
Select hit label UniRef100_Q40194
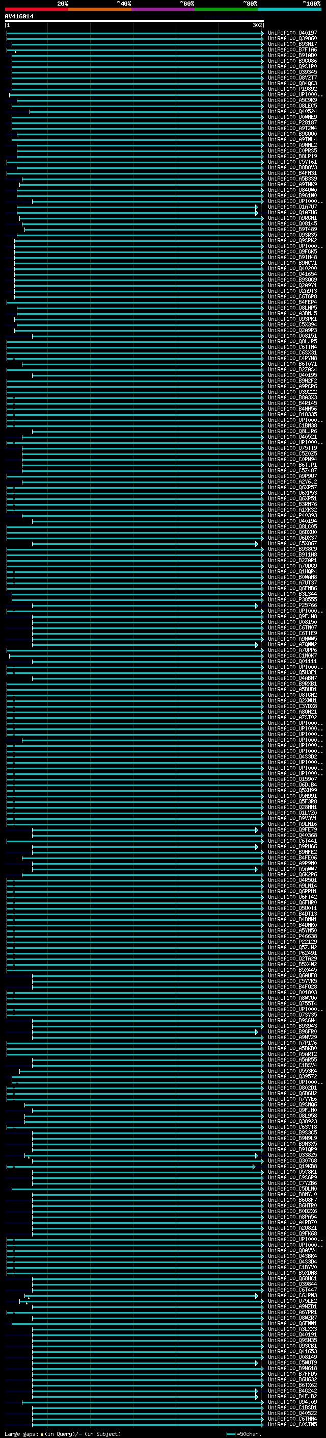(x=292, y=521)
